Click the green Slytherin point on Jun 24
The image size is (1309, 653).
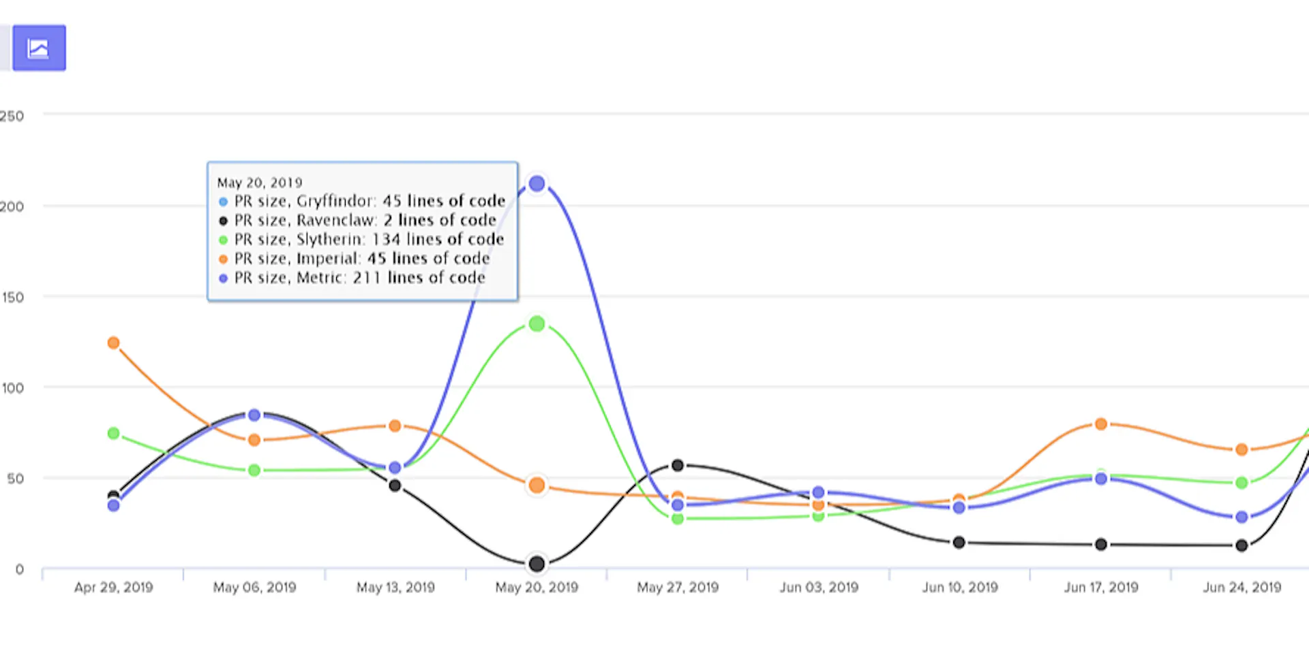[1242, 482]
